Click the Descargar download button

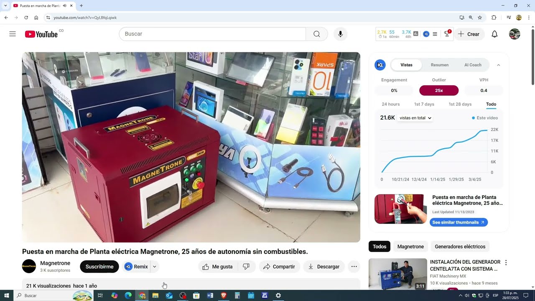click(x=324, y=267)
